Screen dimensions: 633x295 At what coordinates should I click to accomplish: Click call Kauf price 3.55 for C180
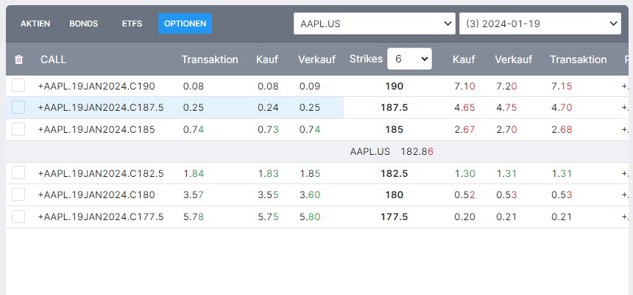pyautogui.click(x=268, y=195)
